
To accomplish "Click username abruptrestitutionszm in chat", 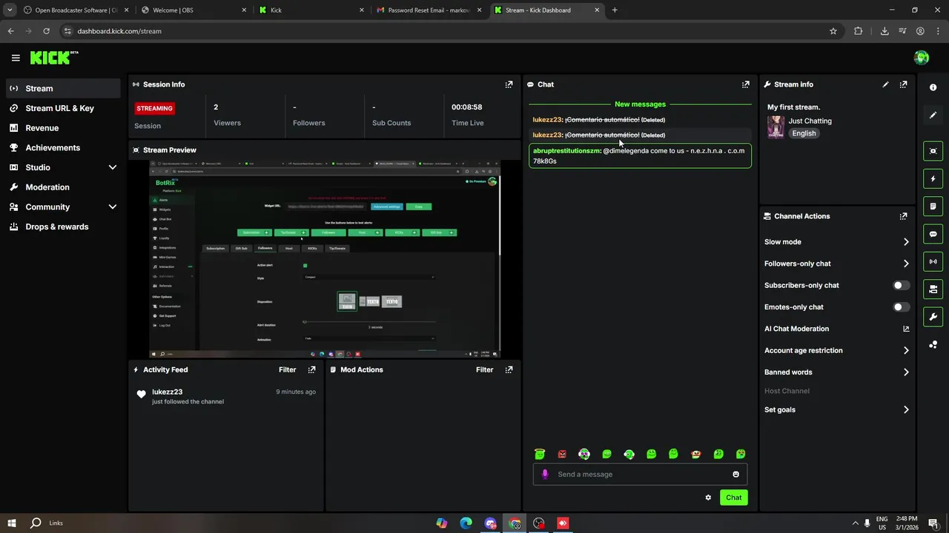I will tap(566, 151).
